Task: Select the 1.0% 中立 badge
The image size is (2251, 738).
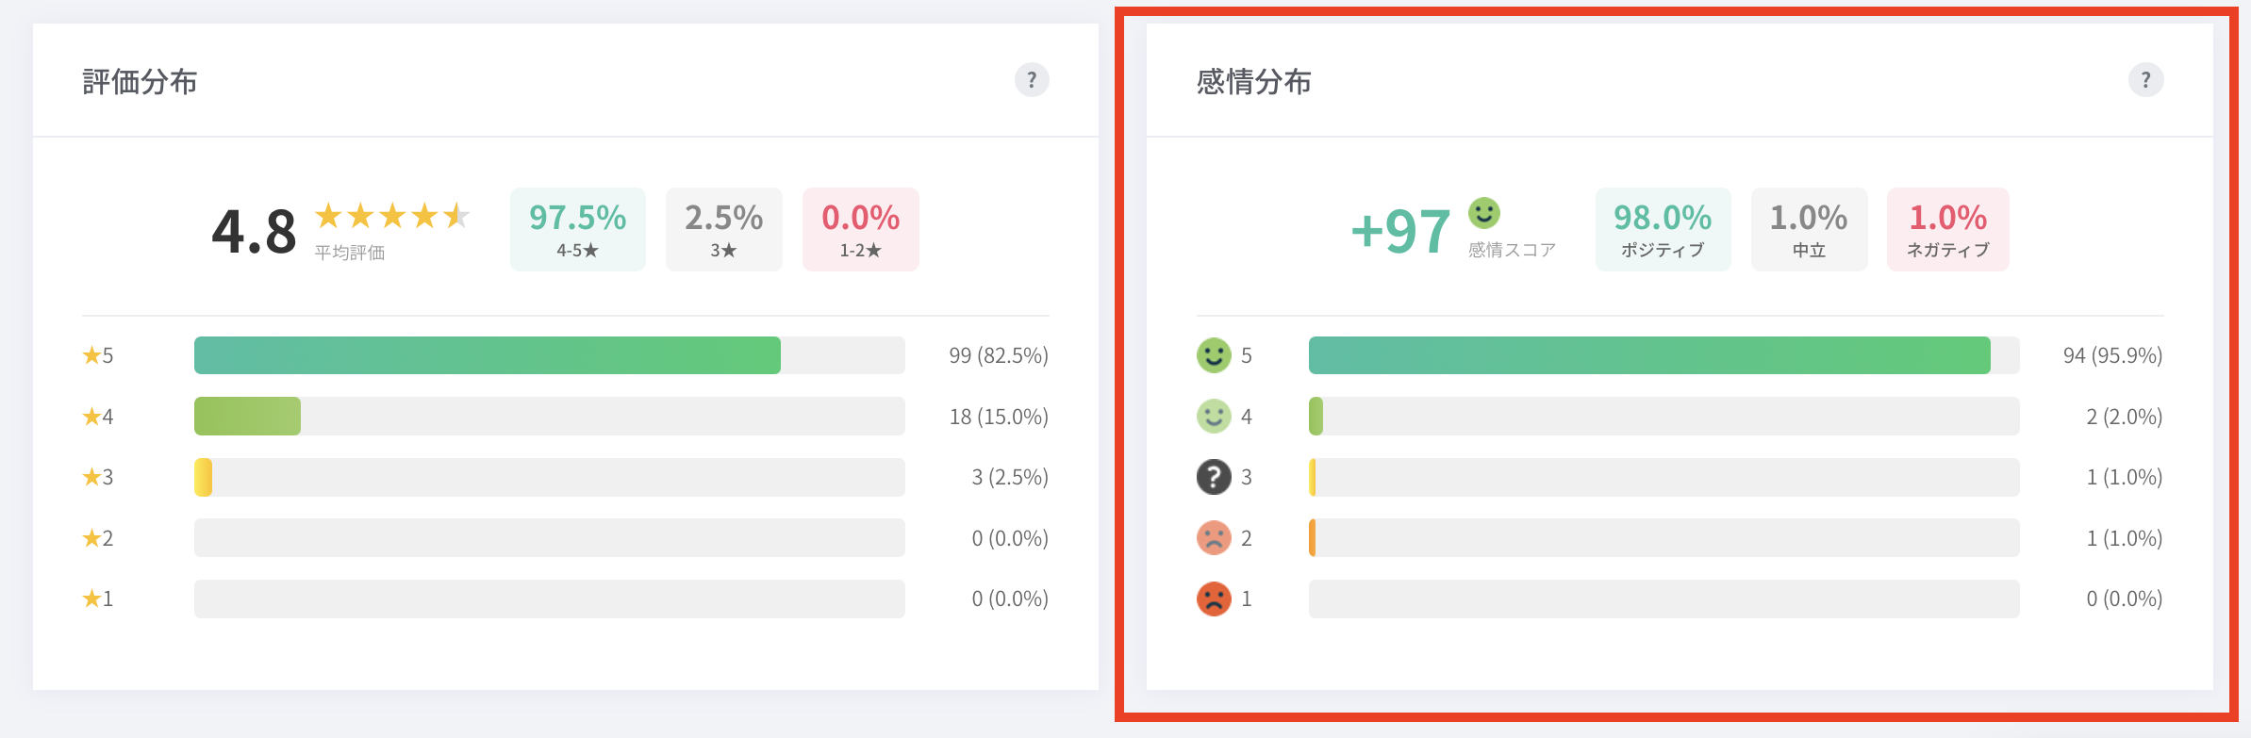Action: pyautogui.click(x=1809, y=229)
